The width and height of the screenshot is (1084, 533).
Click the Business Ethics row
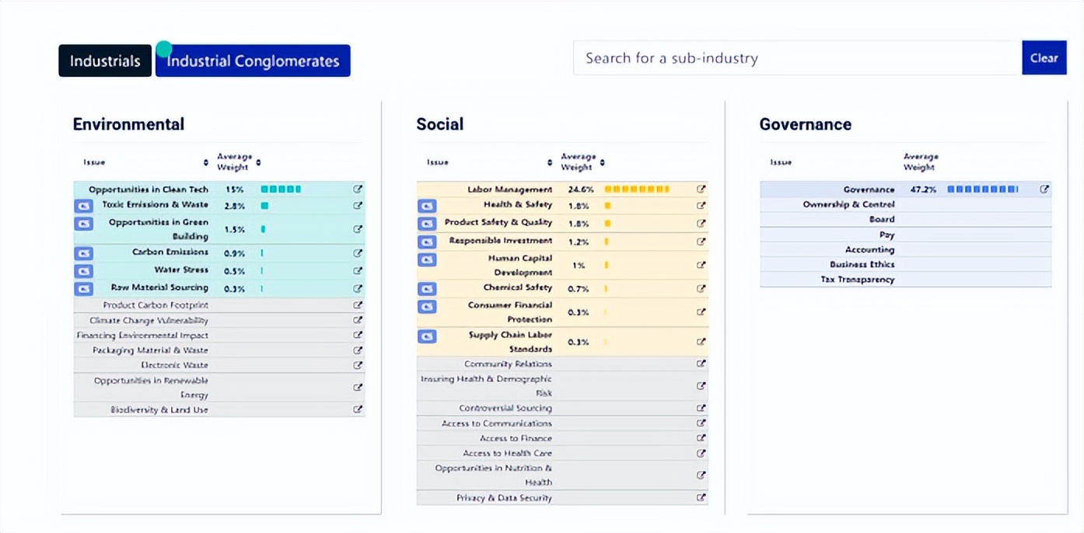coord(905,264)
